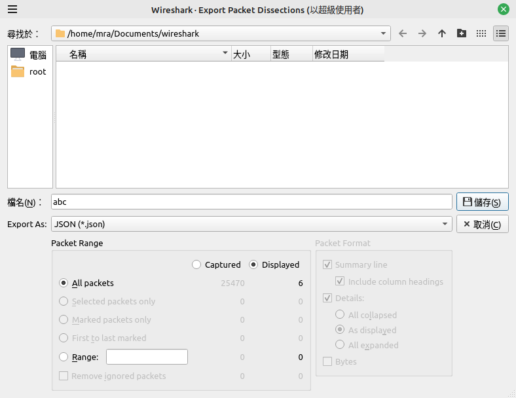516x398 pixels.
Task: Toggle Summary line checkbox
Action: coord(327,264)
